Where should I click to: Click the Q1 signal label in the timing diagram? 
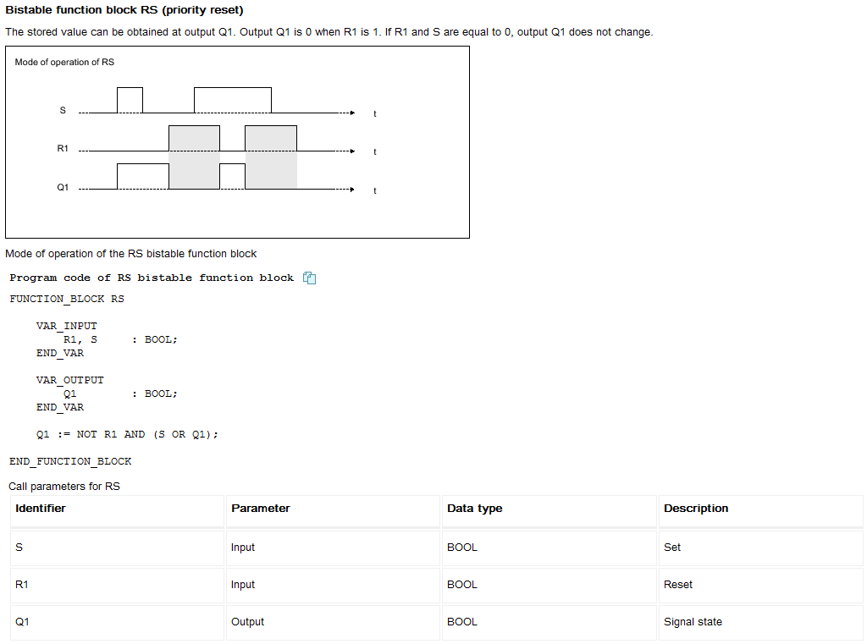tap(63, 187)
